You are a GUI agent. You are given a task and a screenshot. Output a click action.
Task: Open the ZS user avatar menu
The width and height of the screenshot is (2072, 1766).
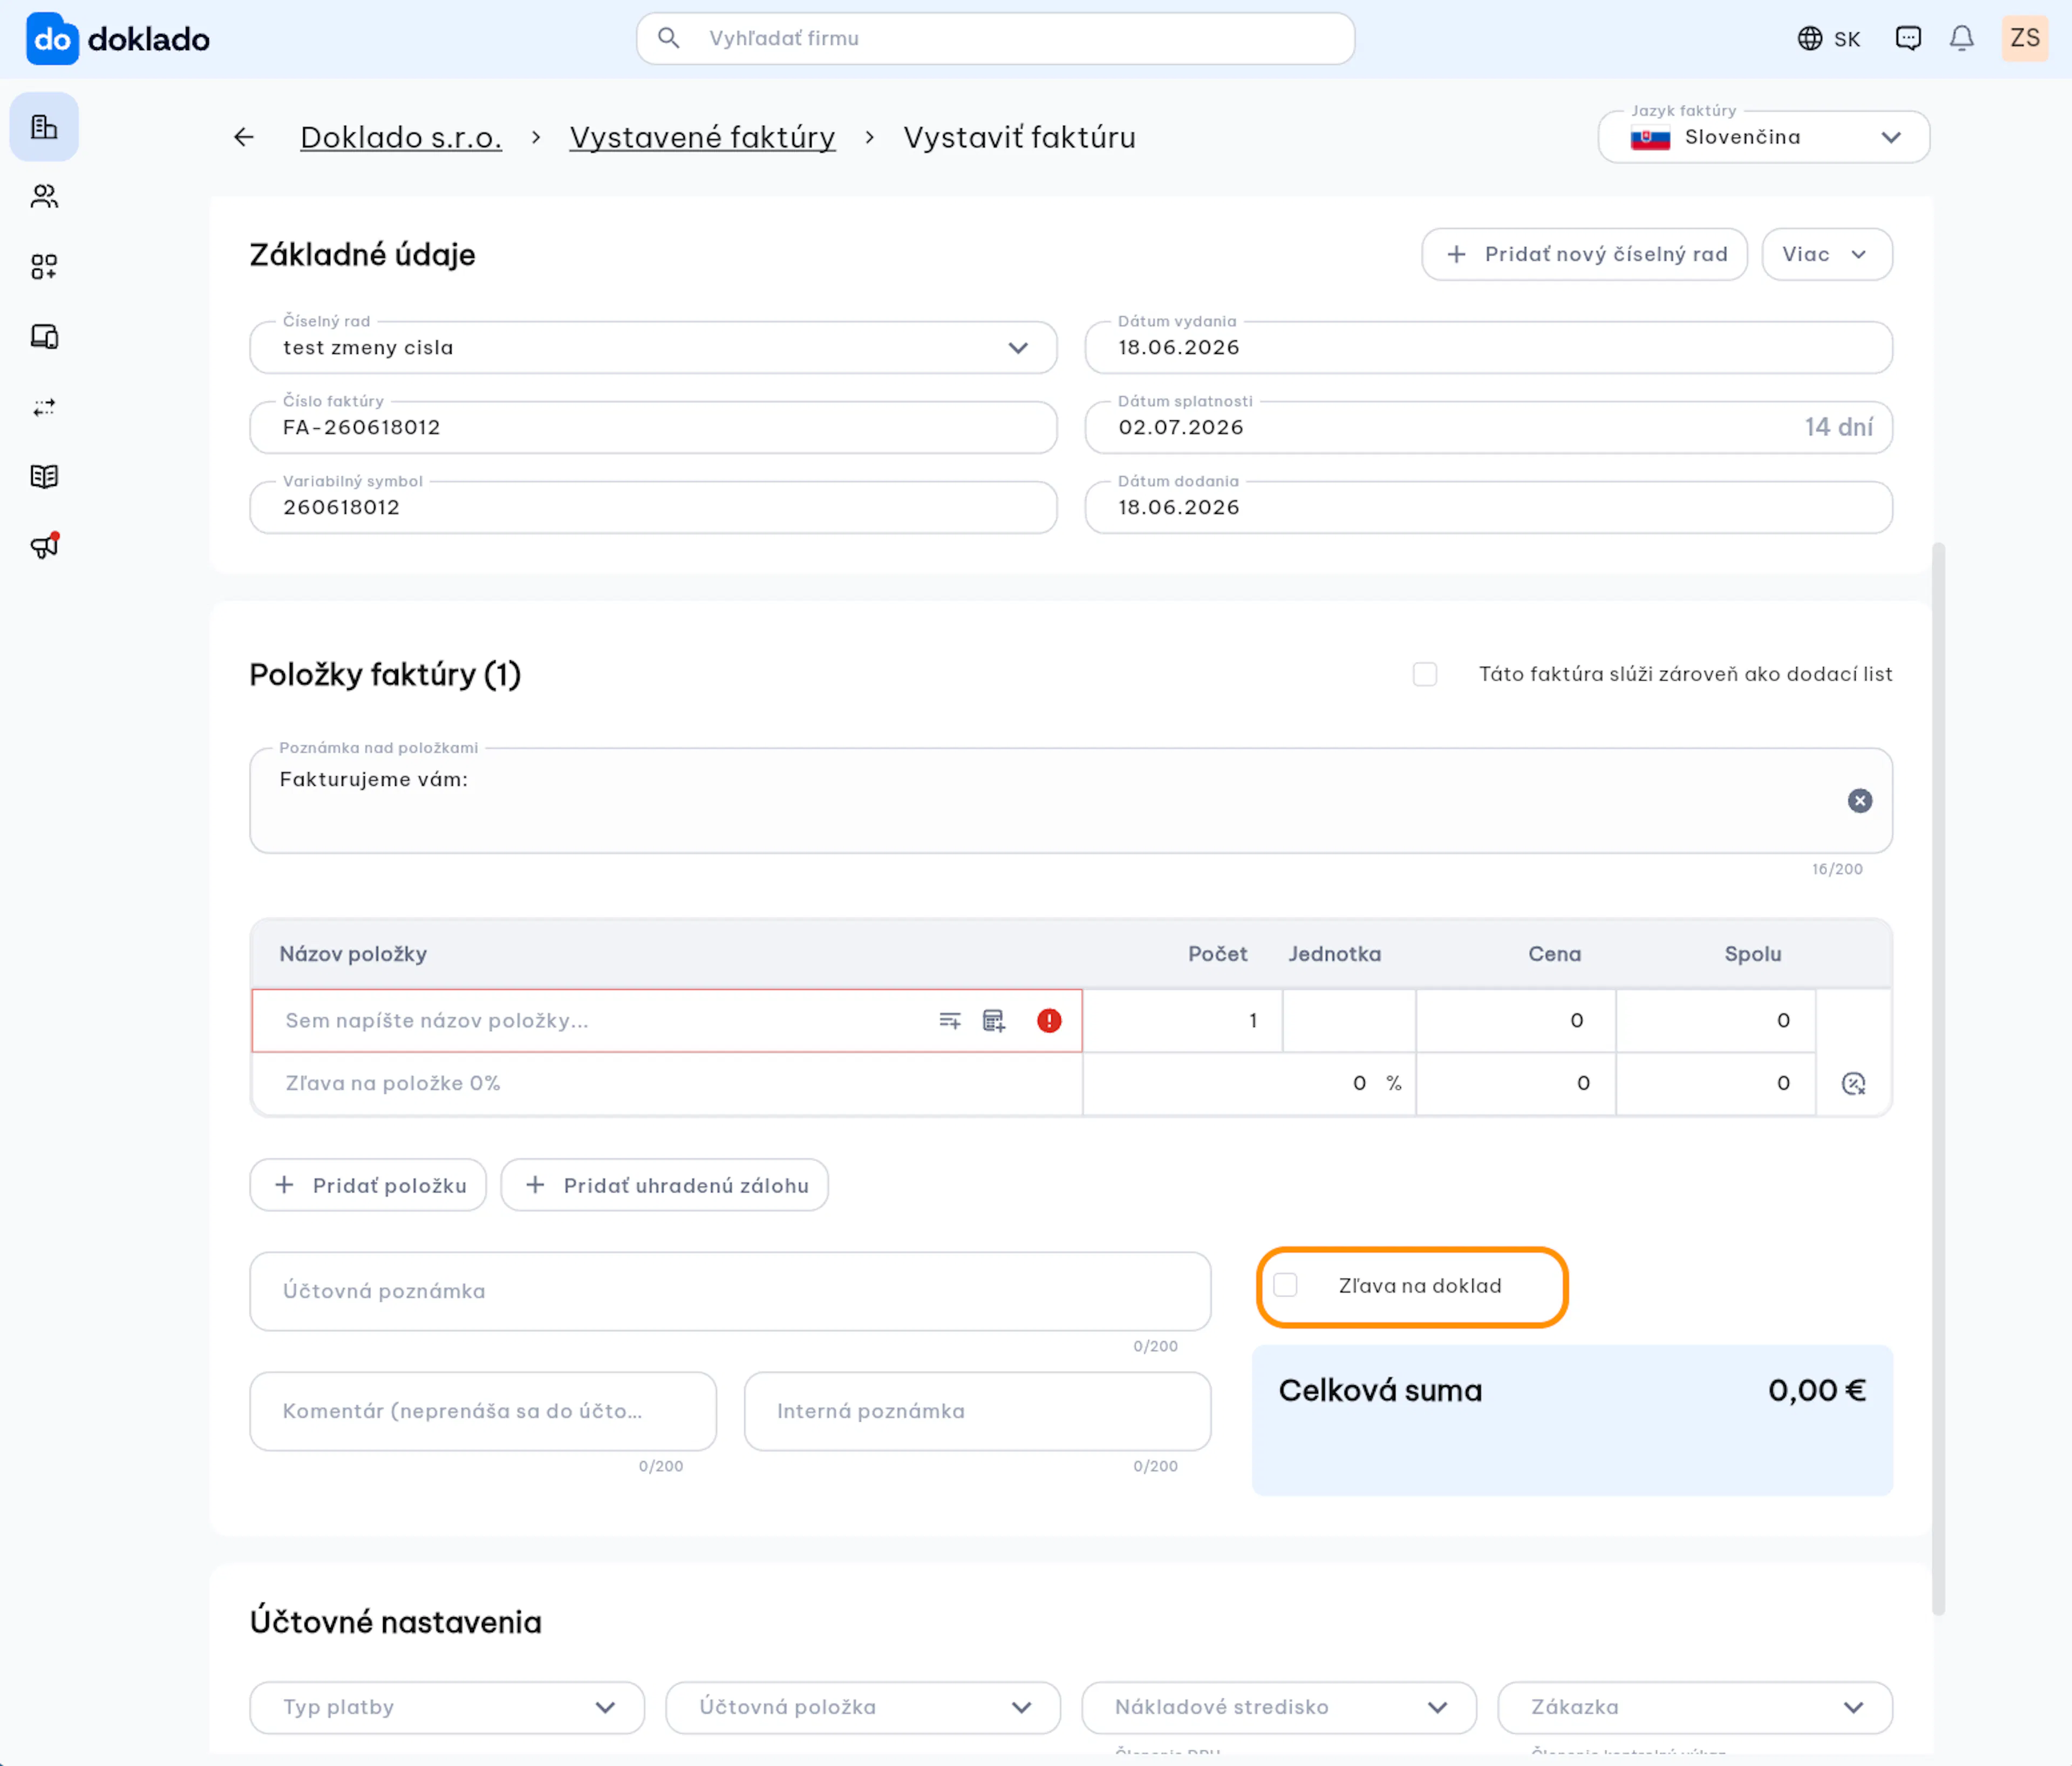2025,38
